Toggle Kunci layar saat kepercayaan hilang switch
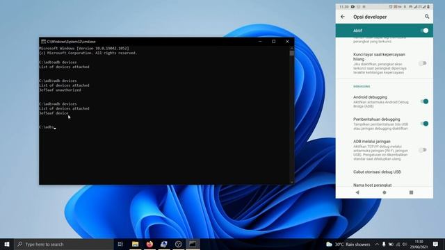This screenshot has height=250, width=445. point(423,63)
